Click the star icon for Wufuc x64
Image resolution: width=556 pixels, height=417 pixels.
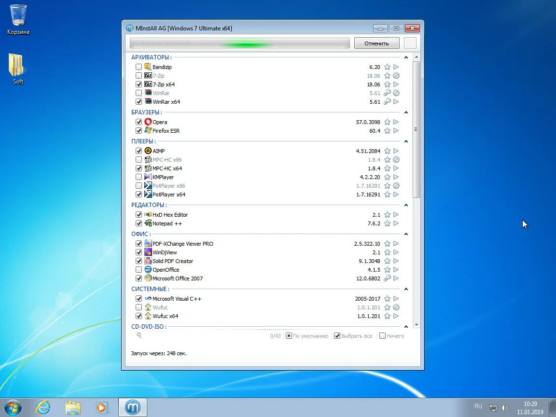(387, 316)
